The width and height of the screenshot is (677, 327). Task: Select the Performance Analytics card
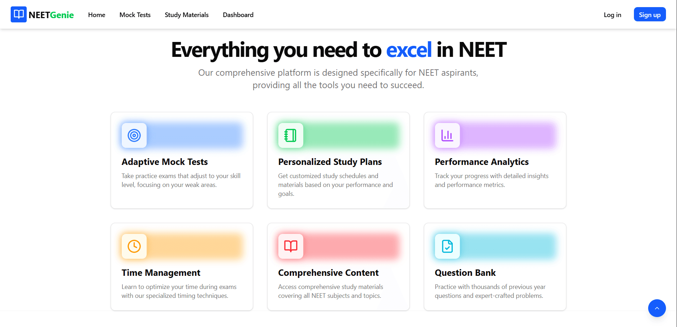pos(495,160)
